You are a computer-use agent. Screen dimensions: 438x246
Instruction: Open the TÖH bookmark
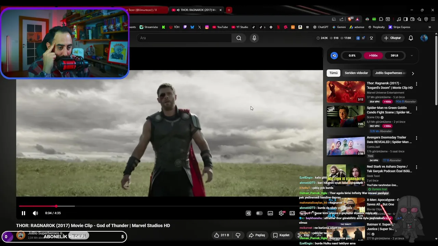tap(174, 27)
